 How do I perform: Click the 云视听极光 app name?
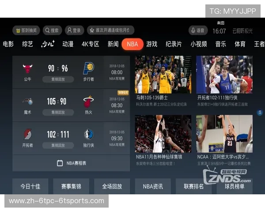[242, 31]
